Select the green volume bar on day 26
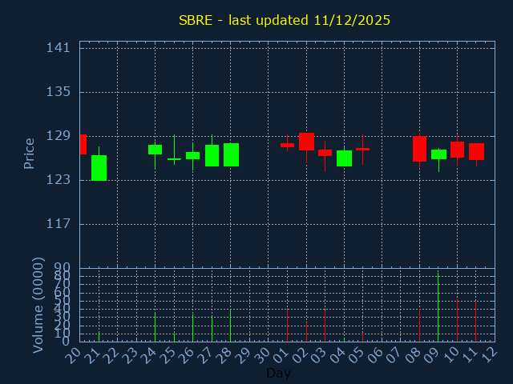The width and height of the screenshot is (513, 384). click(x=192, y=328)
